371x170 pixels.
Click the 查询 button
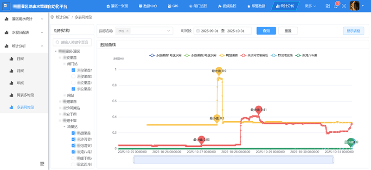pyautogui.click(x=266, y=31)
